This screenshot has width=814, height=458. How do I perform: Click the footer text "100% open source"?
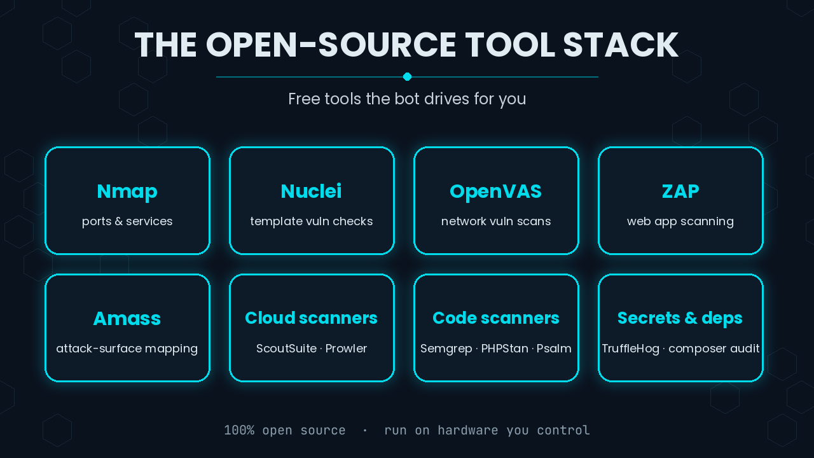[285, 431]
